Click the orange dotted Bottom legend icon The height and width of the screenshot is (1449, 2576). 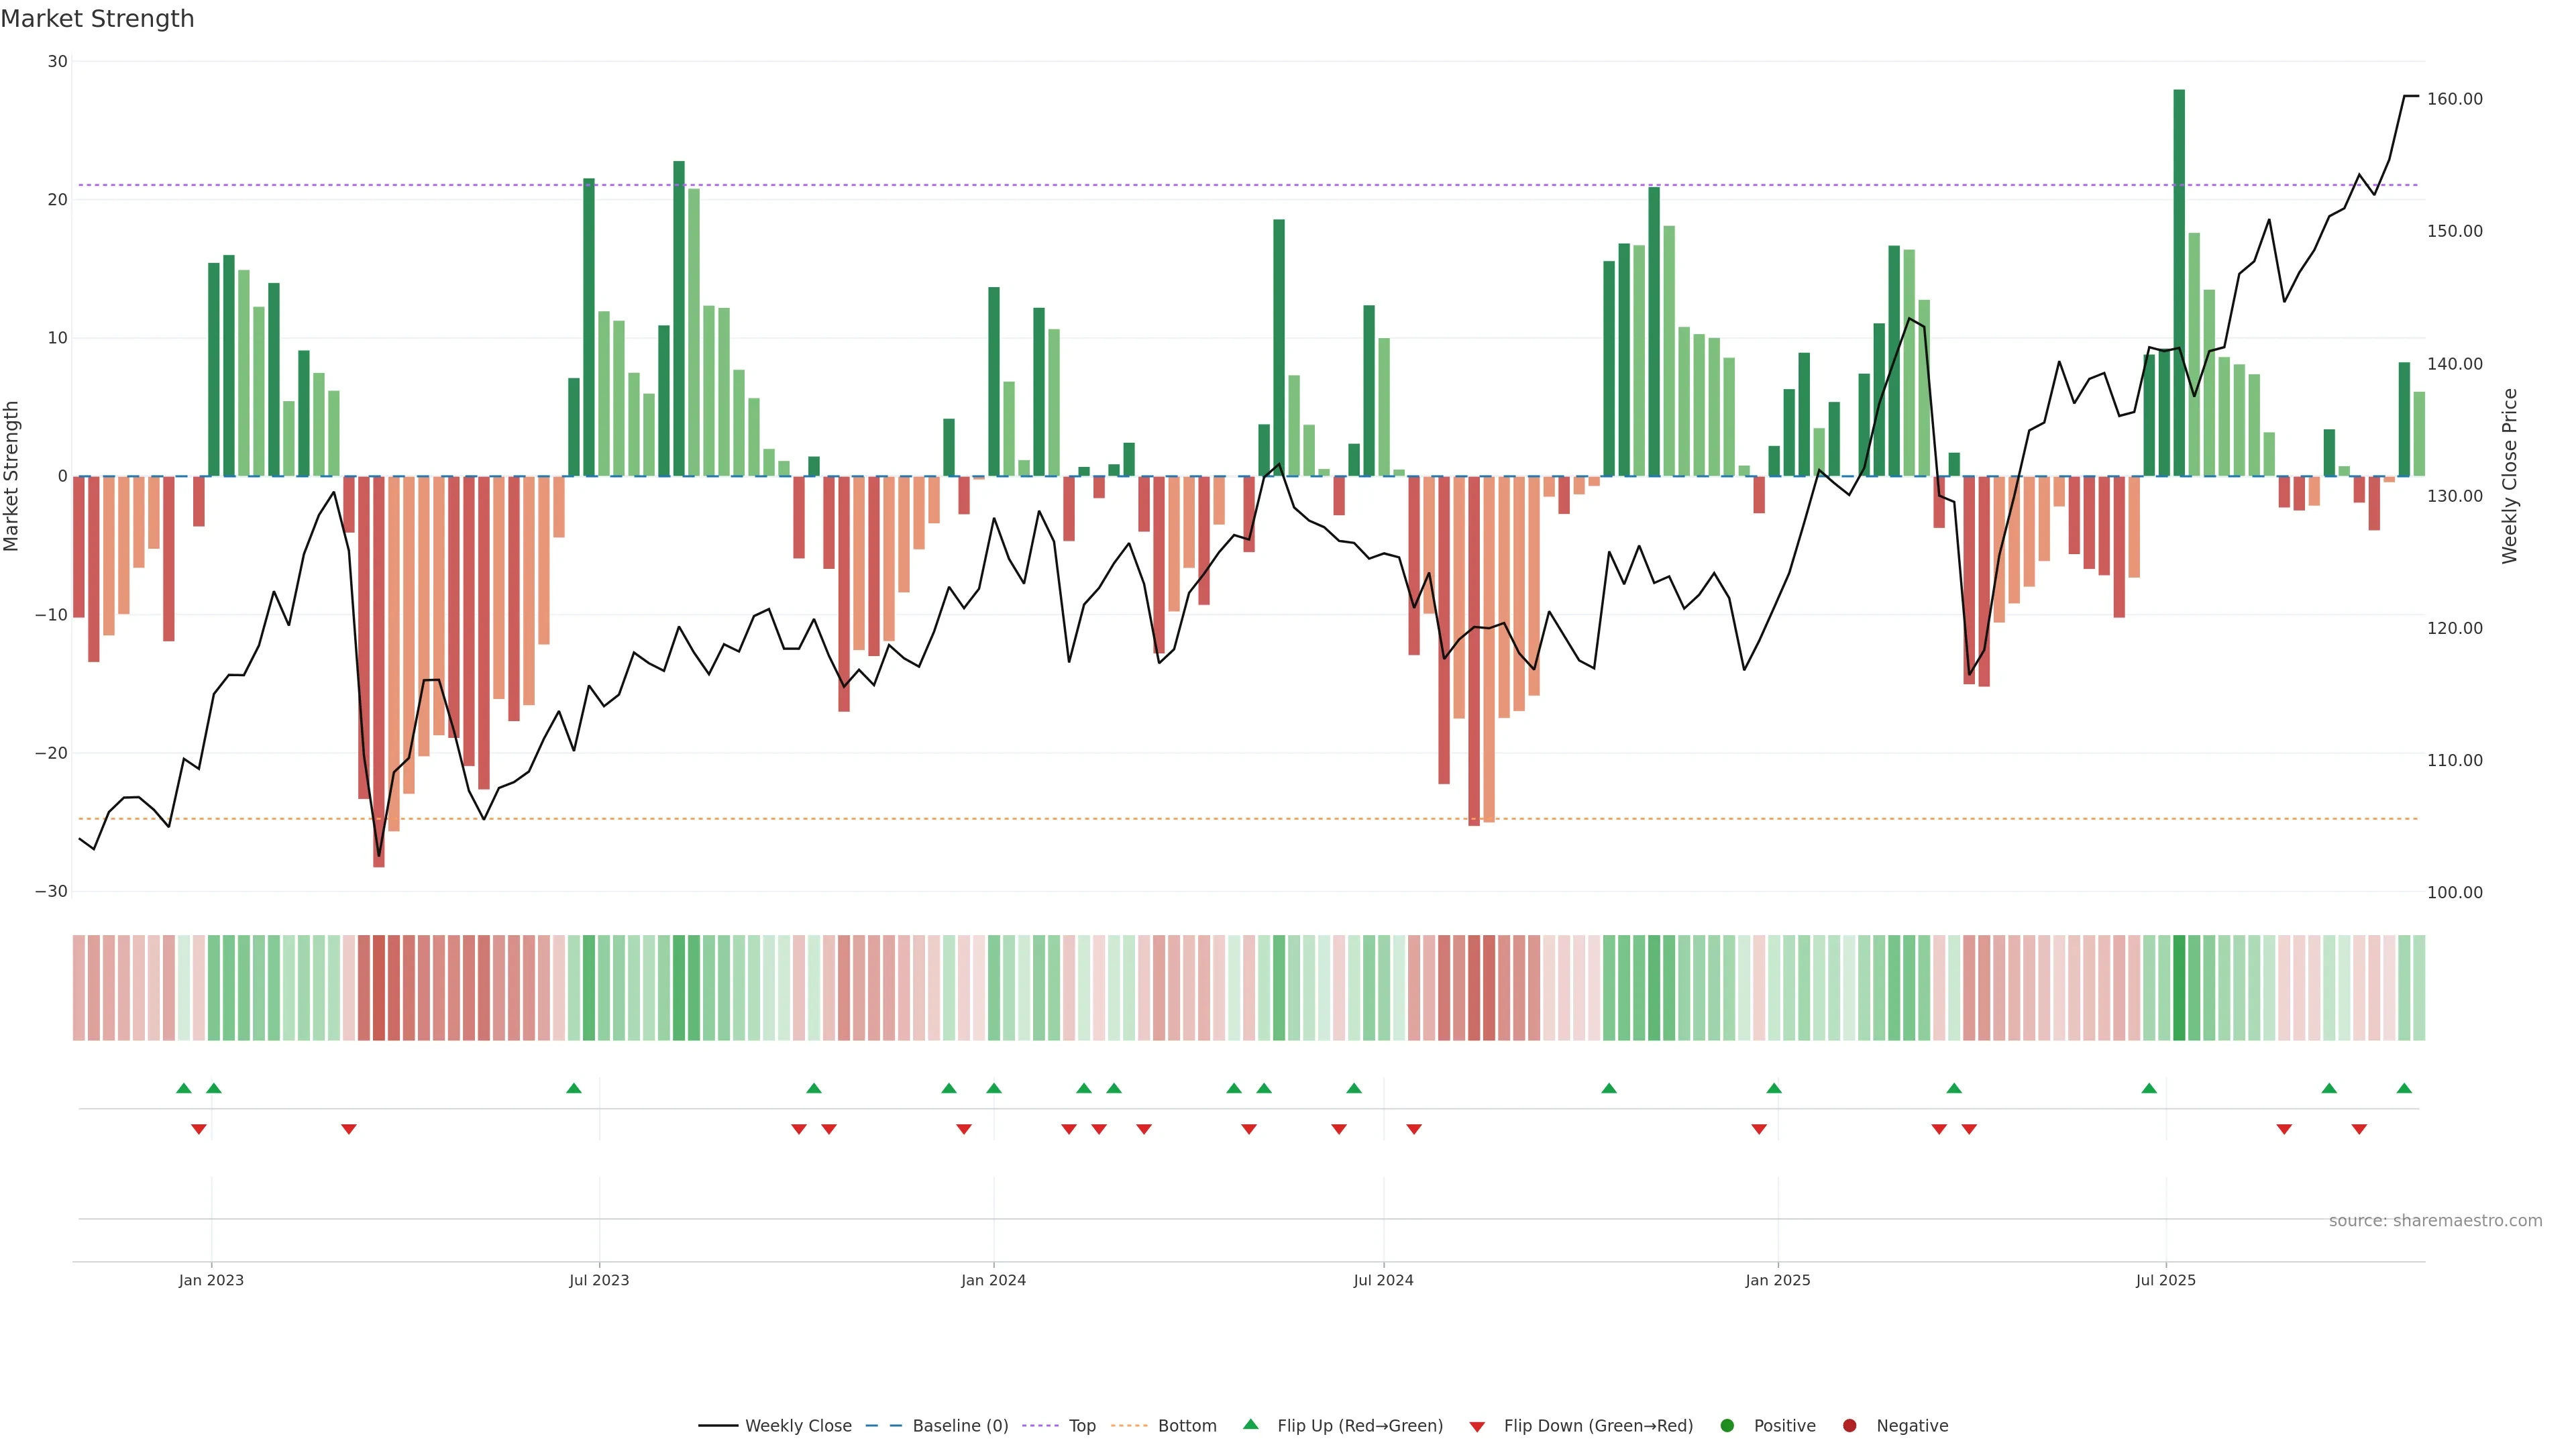click(1129, 1425)
